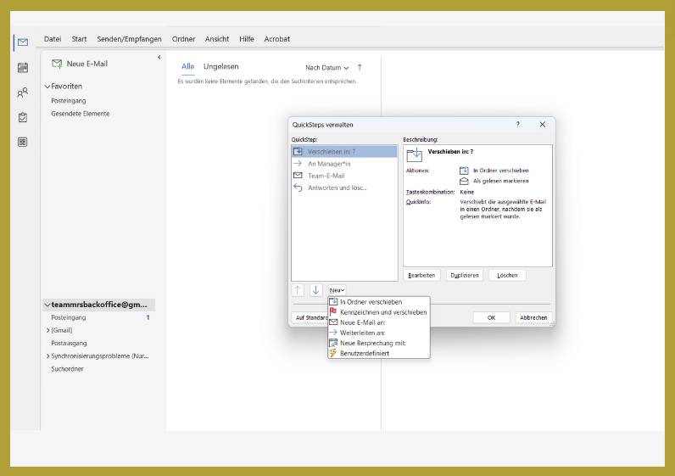Open the Mail view in the sidebar
This screenshot has width=675, height=476.
[x=23, y=42]
